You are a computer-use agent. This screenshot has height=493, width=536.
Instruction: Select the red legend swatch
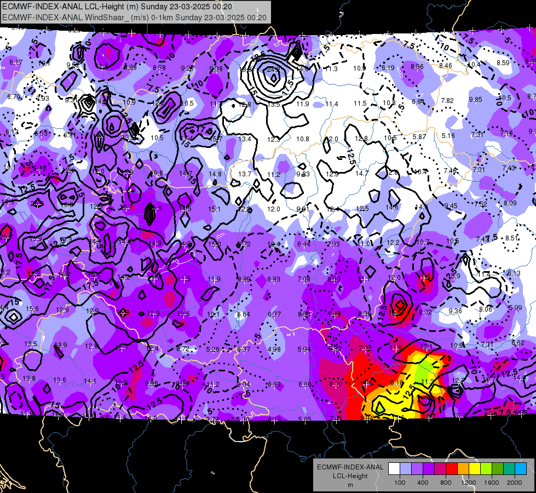point(452,469)
